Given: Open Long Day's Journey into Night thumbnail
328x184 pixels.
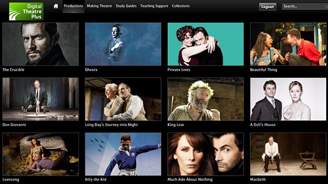Looking at the screenshot, I should [x=123, y=99].
